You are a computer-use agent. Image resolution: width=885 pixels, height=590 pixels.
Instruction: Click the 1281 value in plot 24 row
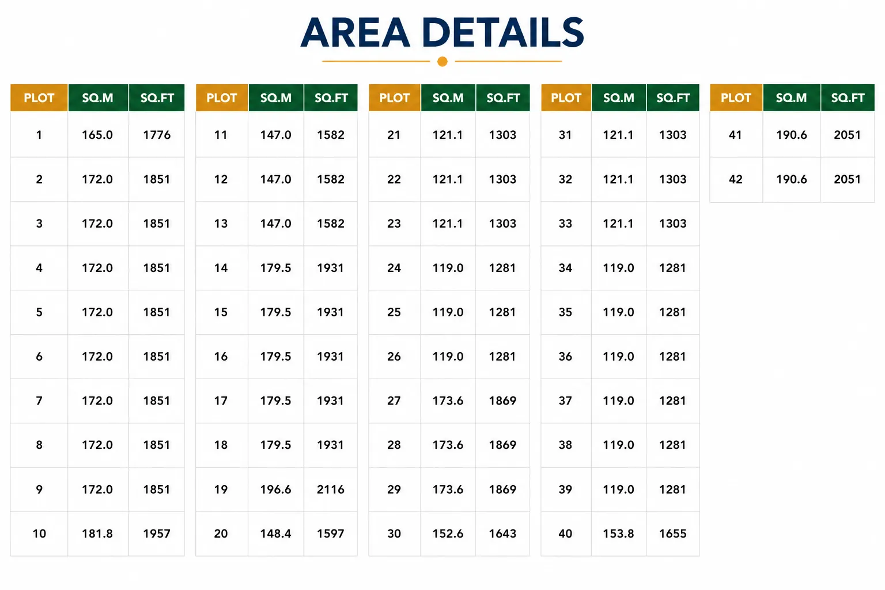point(502,268)
